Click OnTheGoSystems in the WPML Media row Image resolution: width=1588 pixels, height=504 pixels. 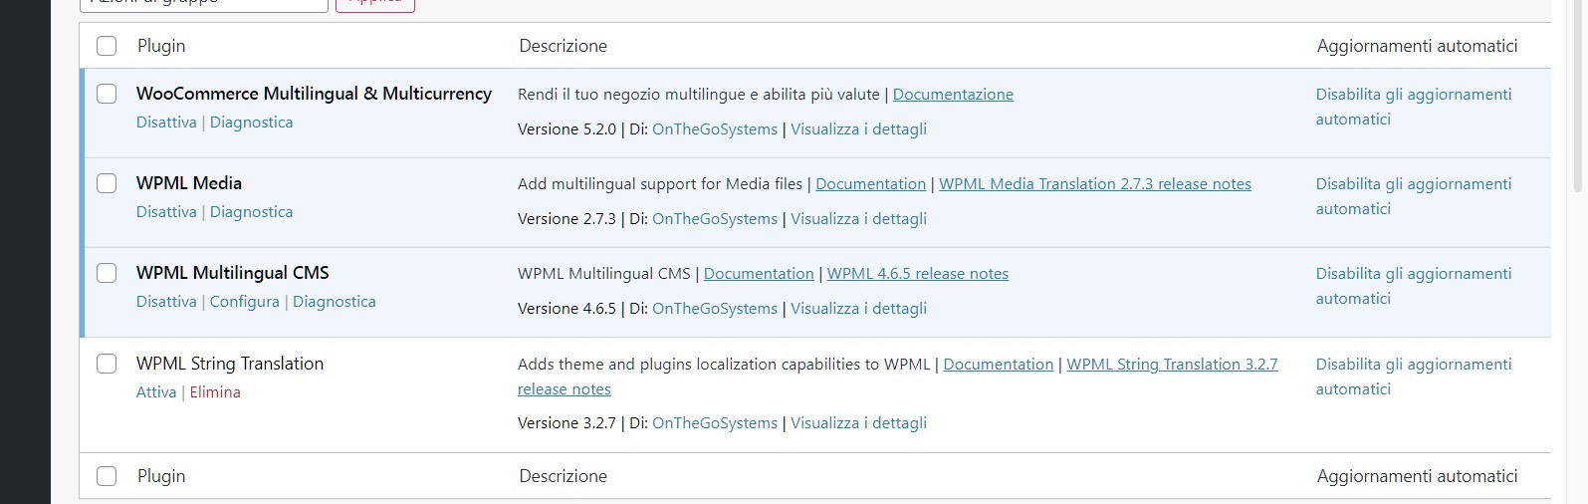point(715,218)
